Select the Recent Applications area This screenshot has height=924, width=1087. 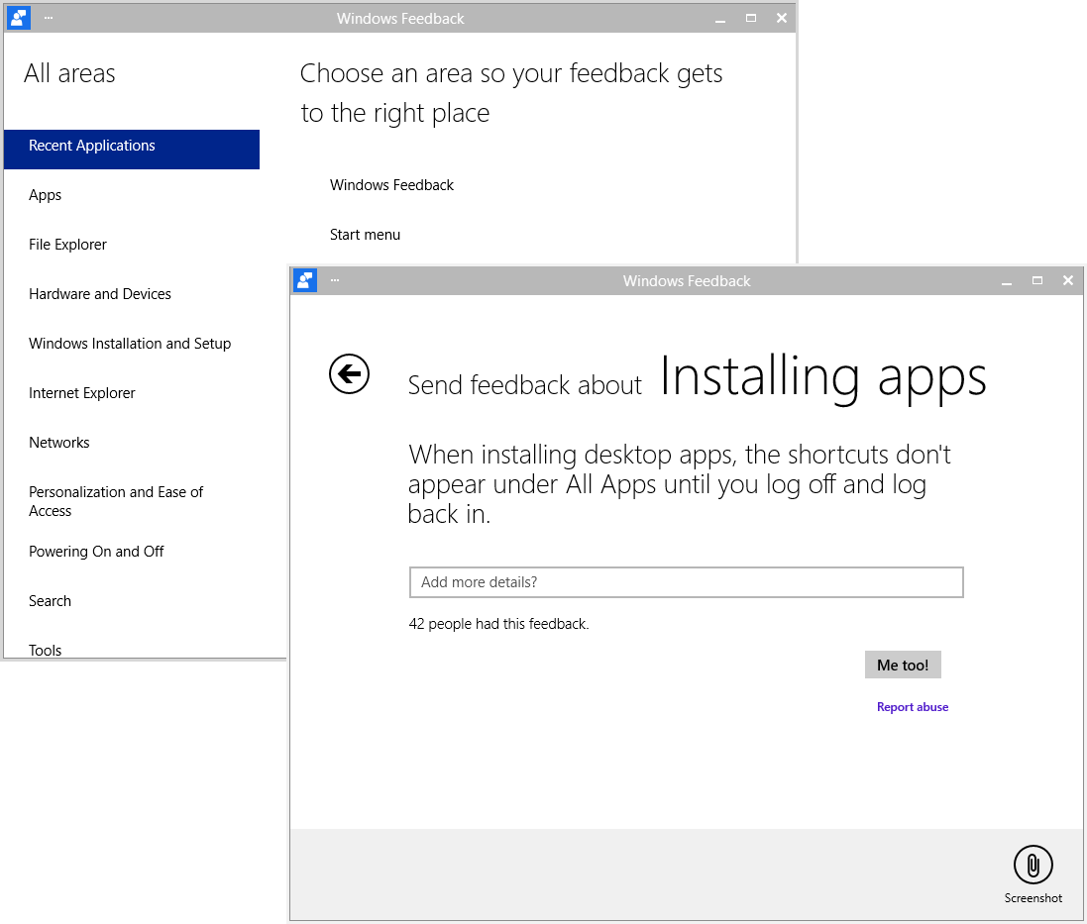[x=132, y=149]
